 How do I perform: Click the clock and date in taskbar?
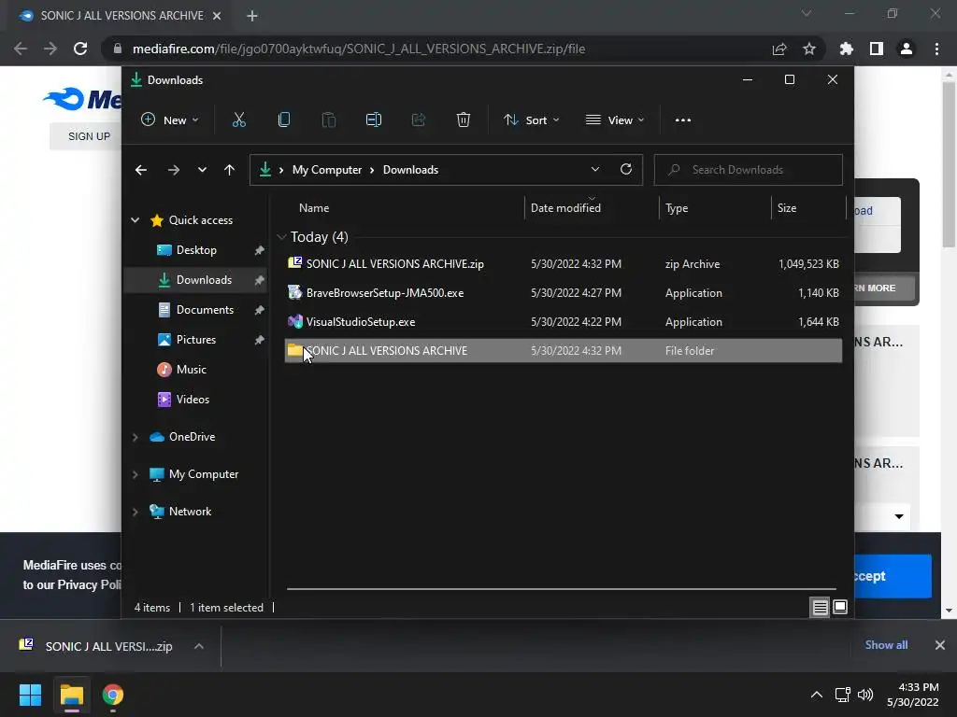[x=912, y=695]
